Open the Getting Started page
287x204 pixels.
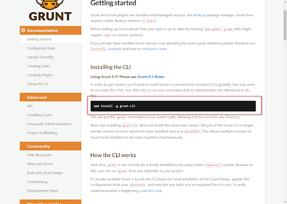39,39
